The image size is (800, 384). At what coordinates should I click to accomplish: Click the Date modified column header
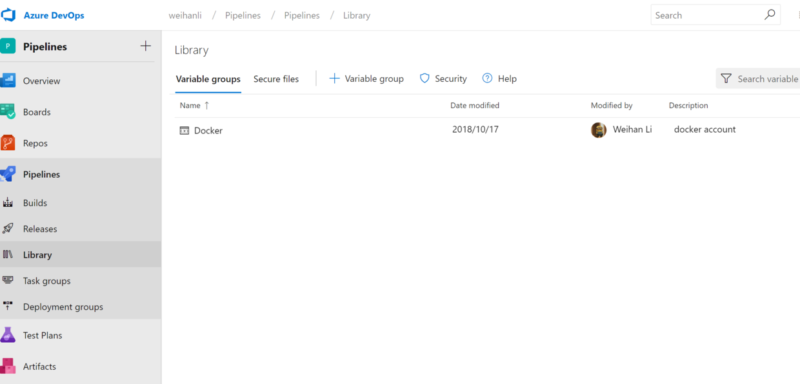475,106
